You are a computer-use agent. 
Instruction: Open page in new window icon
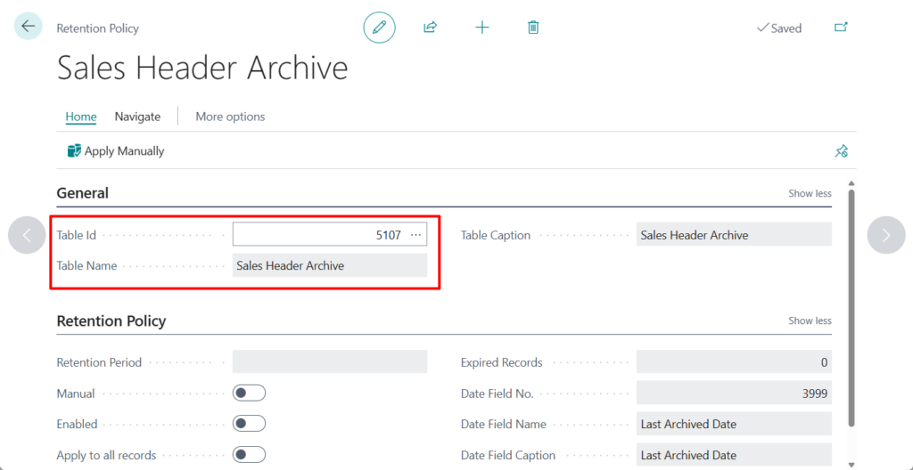tap(841, 28)
